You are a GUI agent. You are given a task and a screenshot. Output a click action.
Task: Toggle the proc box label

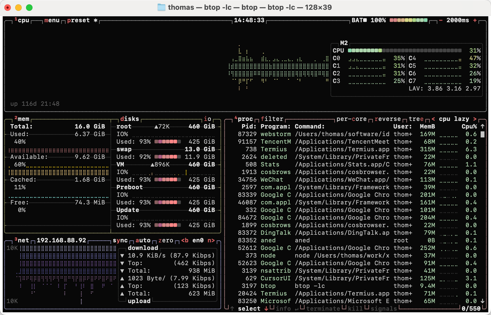[x=244, y=119]
